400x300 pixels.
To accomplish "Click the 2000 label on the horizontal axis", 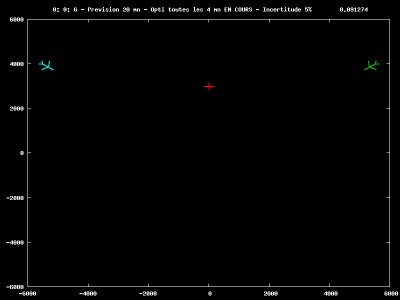I will point(270,293).
